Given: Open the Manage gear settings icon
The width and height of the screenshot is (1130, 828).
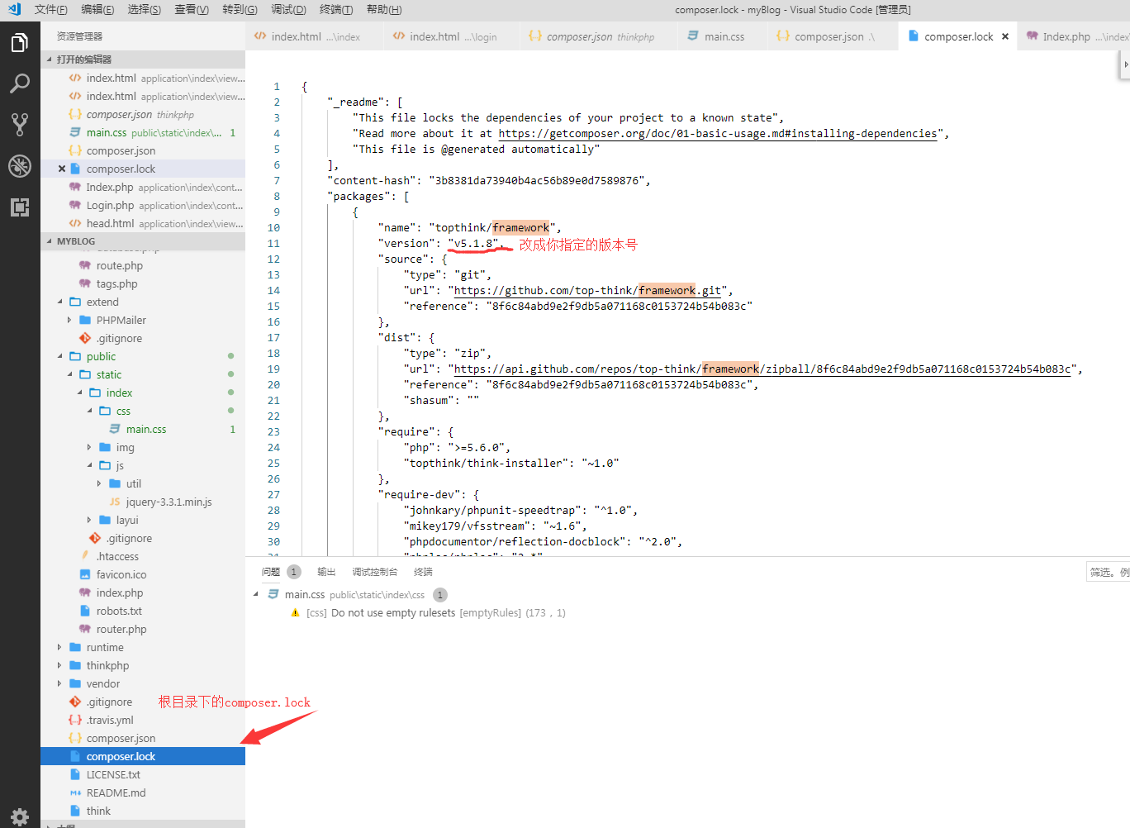Looking at the screenshot, I should click(20, 816).
